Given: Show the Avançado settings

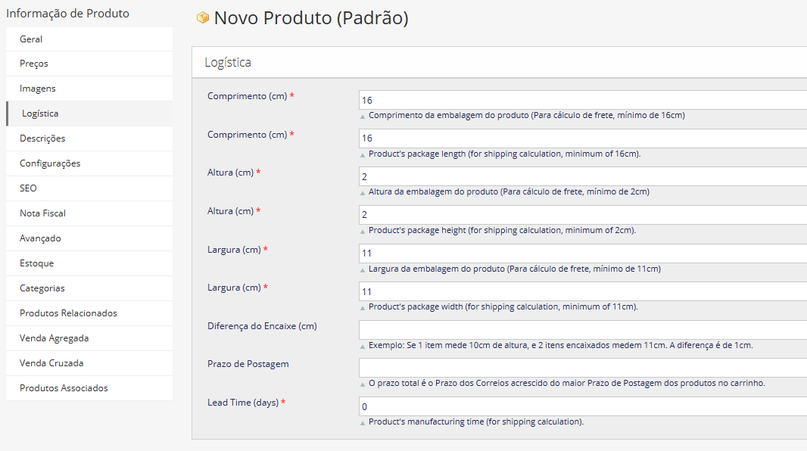Looking at the screenshot, I should pos(40,238).
